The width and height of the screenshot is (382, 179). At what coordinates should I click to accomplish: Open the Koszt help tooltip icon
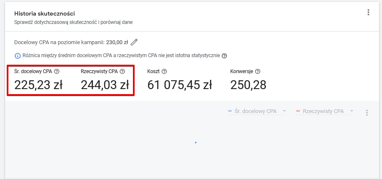pyautogui.click(x=164, y=71)
